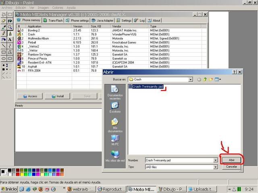The height and width of the screenshot is (193, 258).
Task: Select the Airbrush tool in Paint
Action: (4, 39)
